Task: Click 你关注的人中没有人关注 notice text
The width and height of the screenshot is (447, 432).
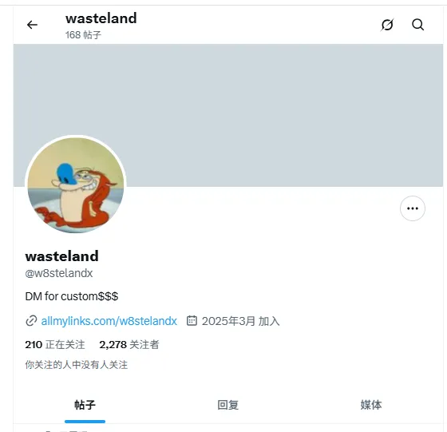Action: tap(77, 365)
